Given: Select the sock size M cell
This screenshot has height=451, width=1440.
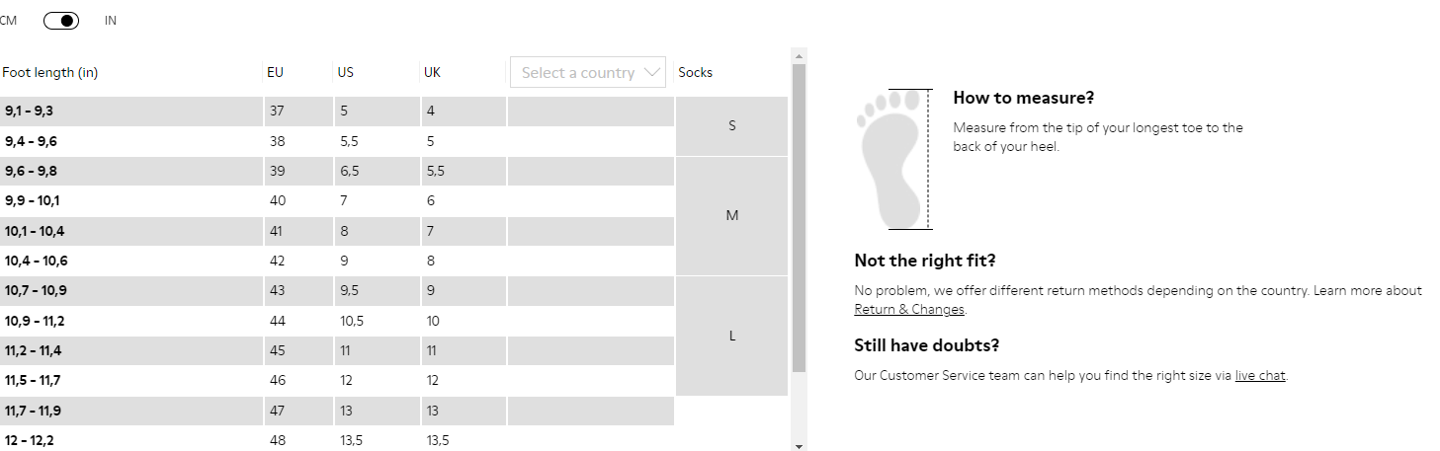Looking at the screenshot, I should pos(731,216).
